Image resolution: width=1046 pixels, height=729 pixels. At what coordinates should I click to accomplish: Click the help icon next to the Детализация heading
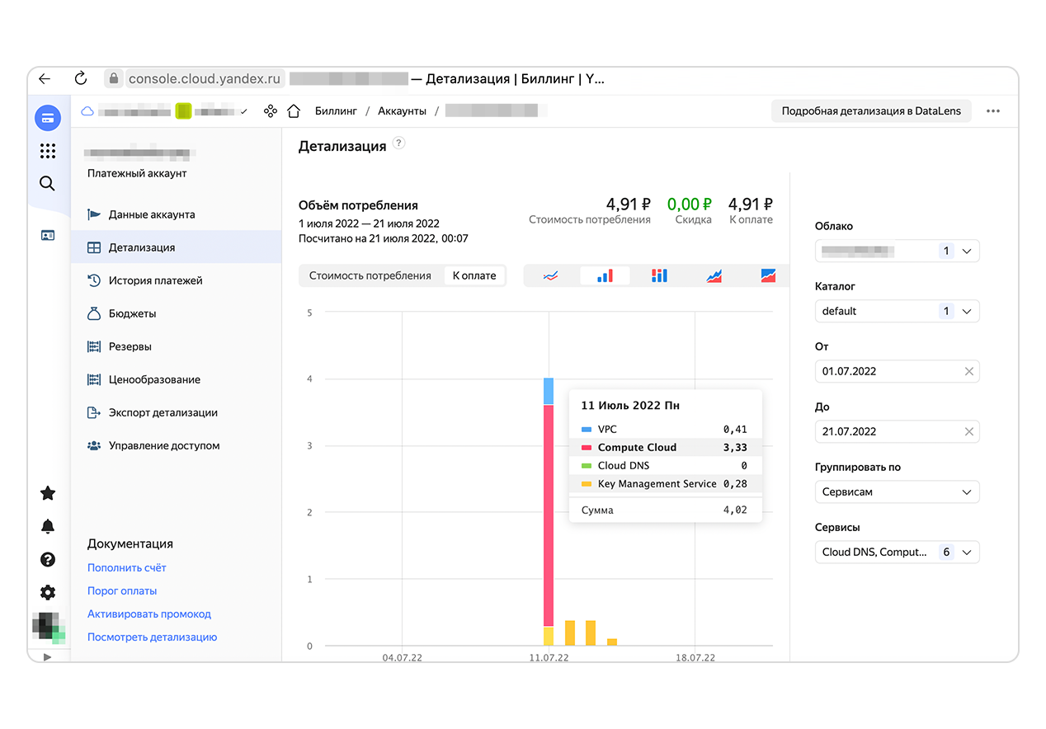click(399, 143)
